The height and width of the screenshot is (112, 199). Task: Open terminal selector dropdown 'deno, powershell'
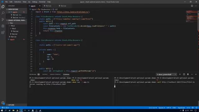tap(166, 74)
